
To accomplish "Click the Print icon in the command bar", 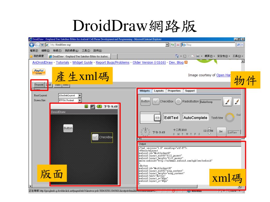I will (198, 56).
